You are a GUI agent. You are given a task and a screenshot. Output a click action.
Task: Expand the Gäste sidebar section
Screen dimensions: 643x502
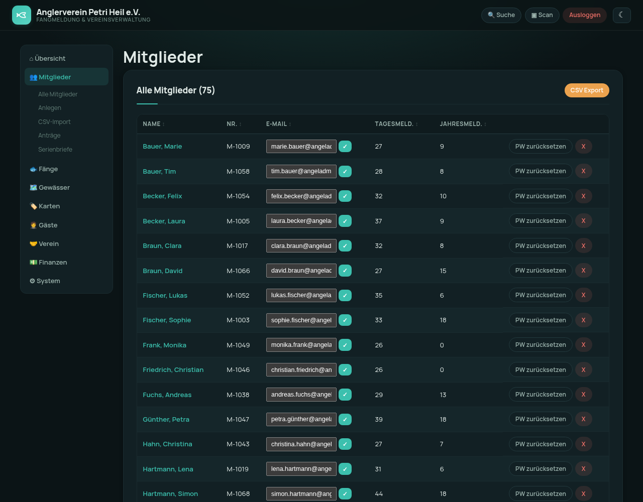click(66, 225)
